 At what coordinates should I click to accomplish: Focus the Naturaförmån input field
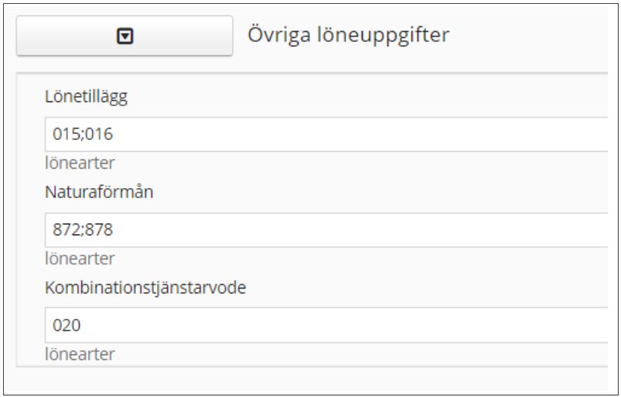tap(326, 230)
